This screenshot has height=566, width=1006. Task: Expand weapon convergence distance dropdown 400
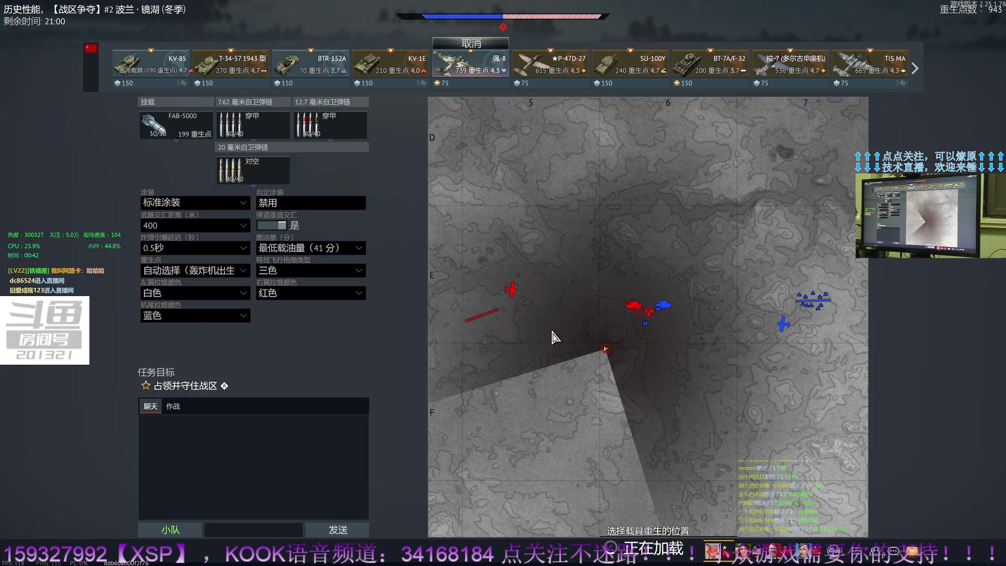point(195,226)
